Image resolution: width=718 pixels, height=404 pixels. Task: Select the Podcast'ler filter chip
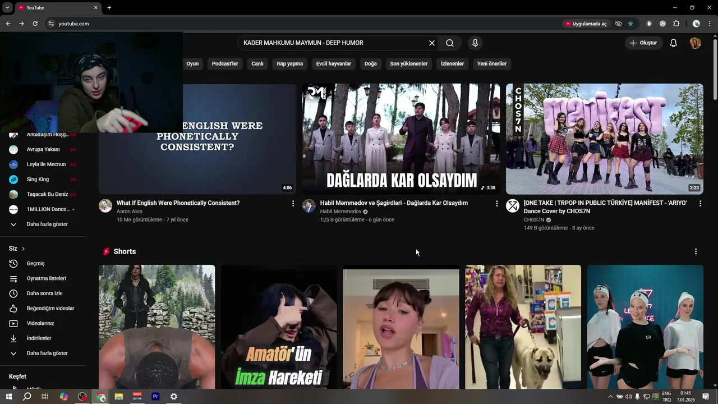pyautogui.click(x=225, y=64)
